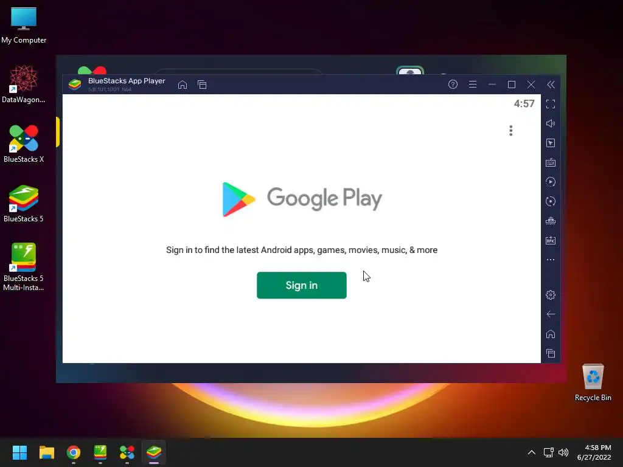Click the volume icon in BlueStacks sidebar
Viewport: 623px width, 467px height.
(x=550, y=123)
